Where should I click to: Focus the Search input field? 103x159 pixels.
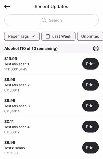51,20
